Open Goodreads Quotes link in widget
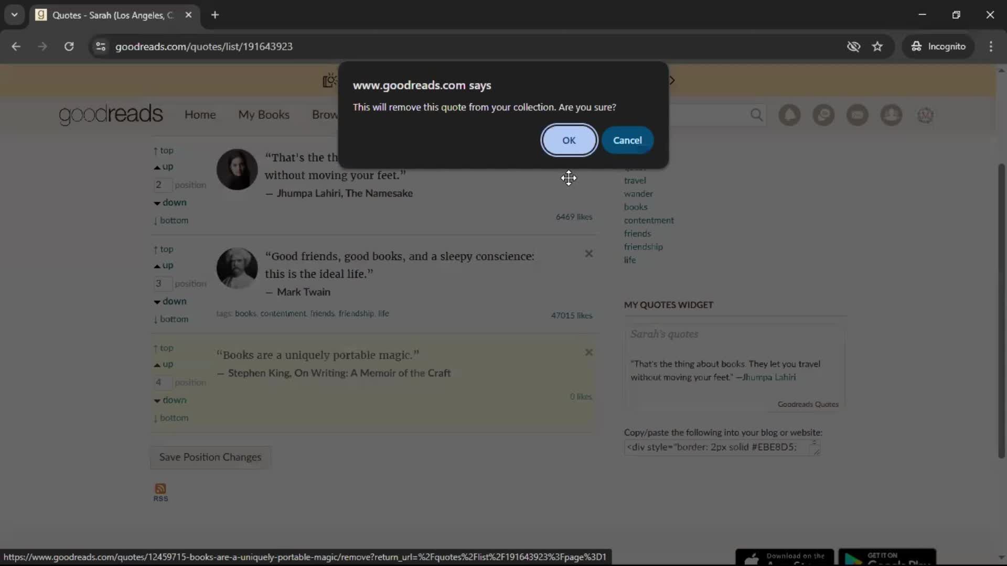The height and width of the screenshot is (566, 1007). click(x=808, y=405)
